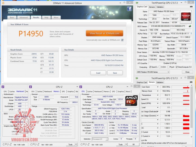Click the Close button in GPU-Z
The image size is (196, 147).
point(187,72)
